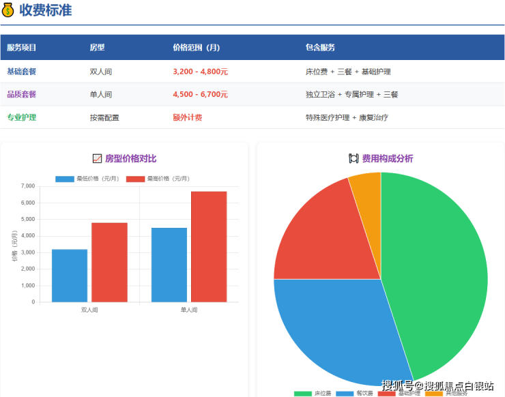Click the money bag icon beside 收费标准
Image resolution: width=505 pixels, height=397 pixels.
tap(9, 10)
